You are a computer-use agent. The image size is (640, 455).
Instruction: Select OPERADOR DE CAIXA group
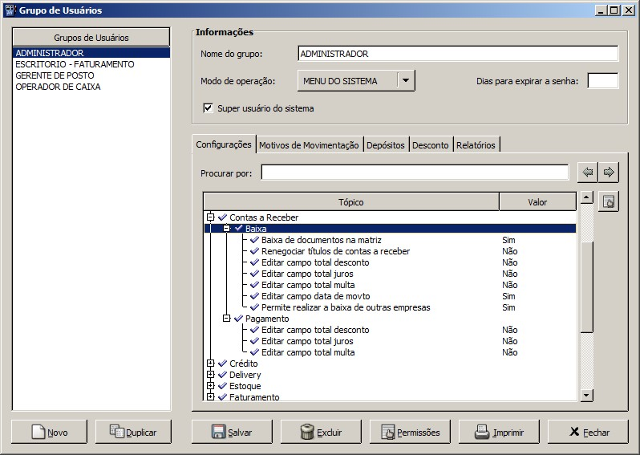(x=91, y=87)
